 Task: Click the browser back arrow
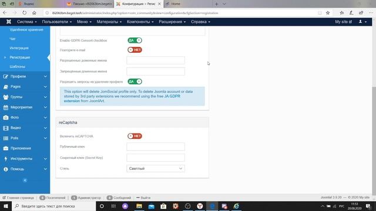click(x=5, y=13)
